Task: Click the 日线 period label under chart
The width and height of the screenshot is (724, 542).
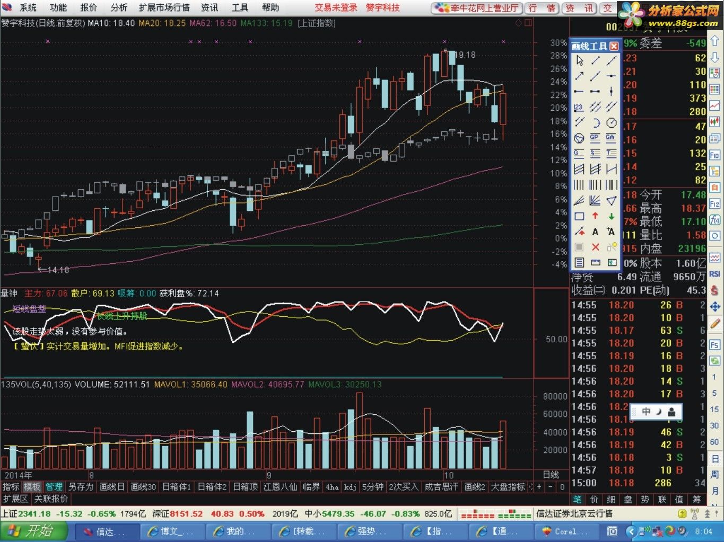Action: pyautogui.click(x=551, y=475)
